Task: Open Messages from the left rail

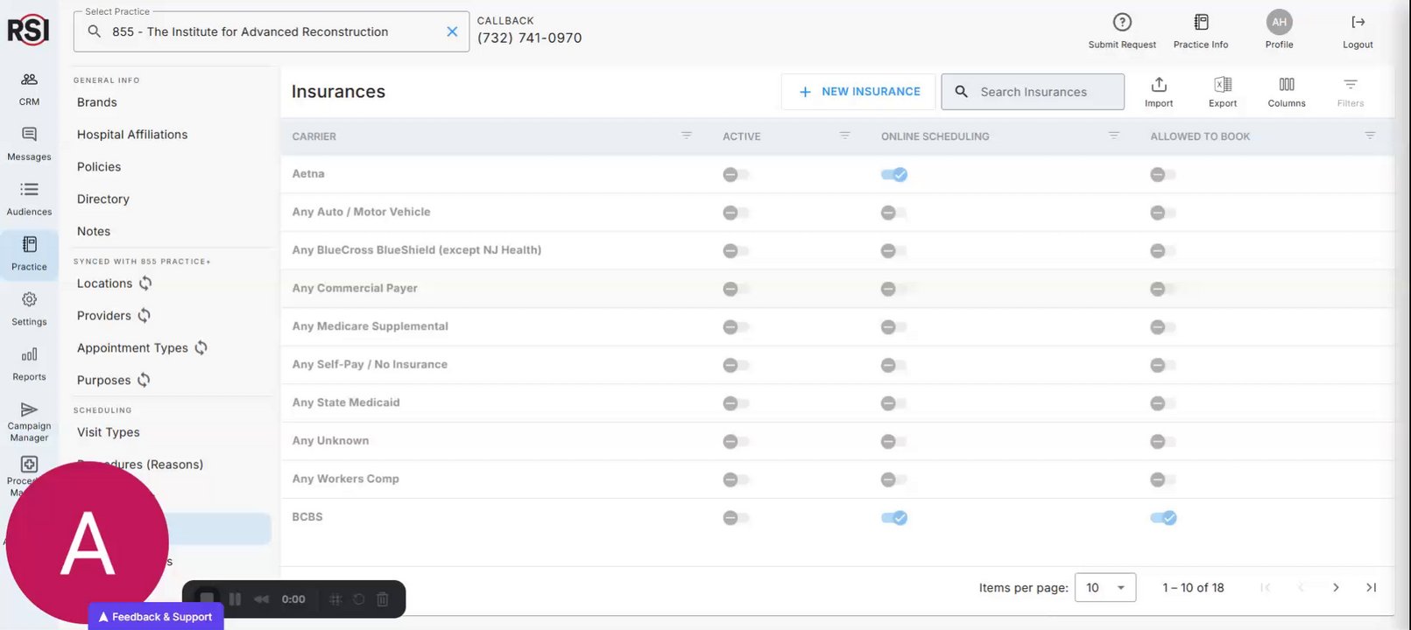Action: [29, 144]
